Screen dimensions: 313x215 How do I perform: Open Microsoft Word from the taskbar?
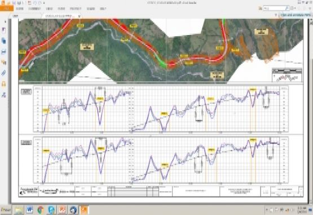tap(29, 210)
